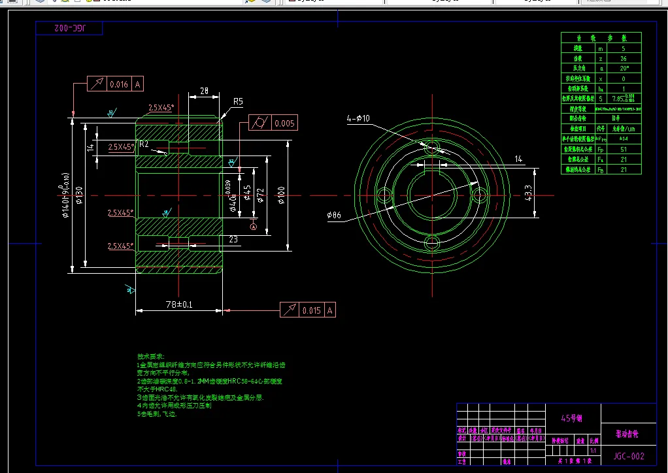This screenshot has height=473, width=668.
Task: Click the 21 value in the Fα row
Action: pos(624,159)
